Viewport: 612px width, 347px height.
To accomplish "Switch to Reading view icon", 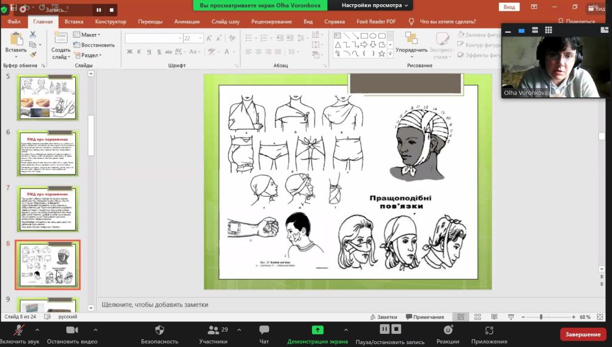I will pos(494,317).
